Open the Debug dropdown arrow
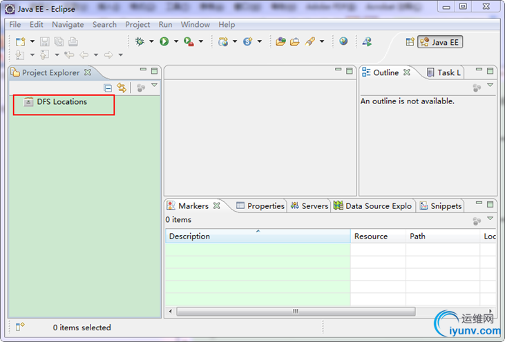505x342 pixels. click(151, 41)
